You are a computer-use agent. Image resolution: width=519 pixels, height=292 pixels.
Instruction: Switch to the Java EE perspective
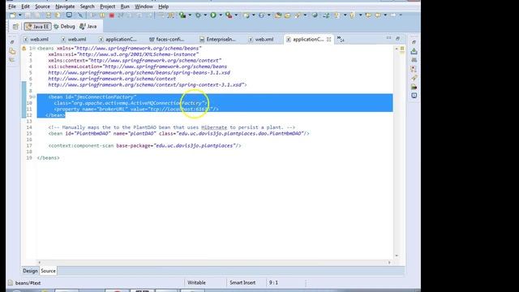tap(37, 27)
